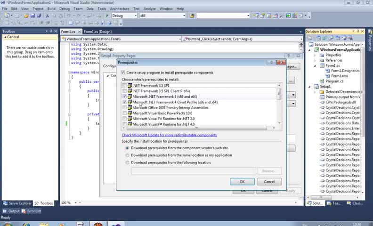The height and width of the screenshot is (226, 373).
Task: Toggle Create setup program to install prerequisites checkbox
Action: pos(123,73)
